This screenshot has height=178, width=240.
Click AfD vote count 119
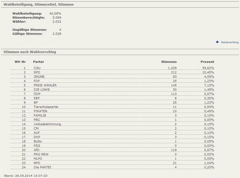tap(174, 150)
